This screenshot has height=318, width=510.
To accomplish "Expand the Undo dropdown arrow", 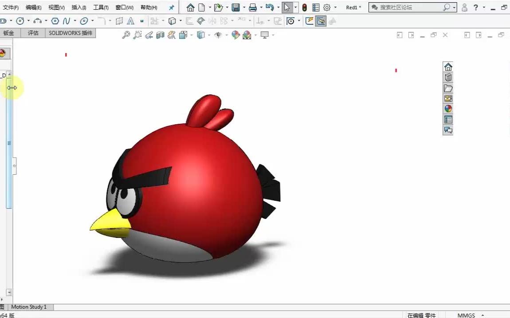I will [x=279, y=8].
